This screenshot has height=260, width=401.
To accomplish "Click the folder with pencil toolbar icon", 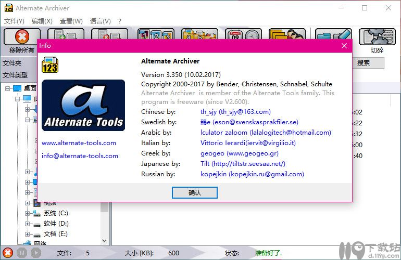I will 333,34.
